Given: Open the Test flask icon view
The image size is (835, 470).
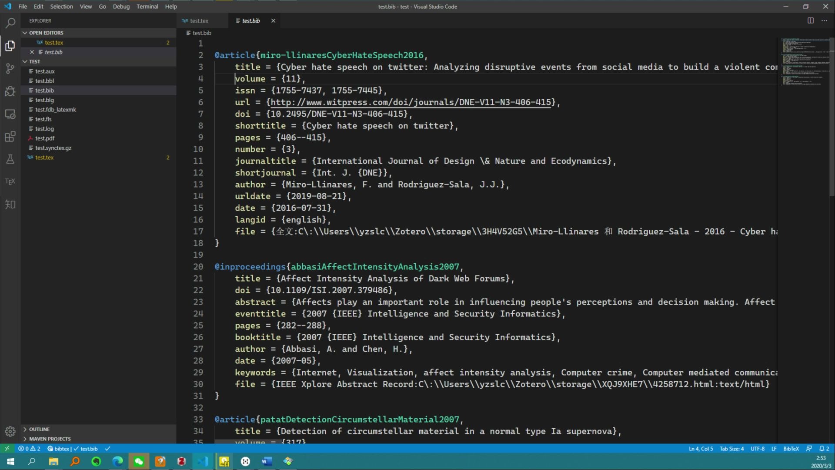Looking at the screenshot, I should (x=10, y=159).
